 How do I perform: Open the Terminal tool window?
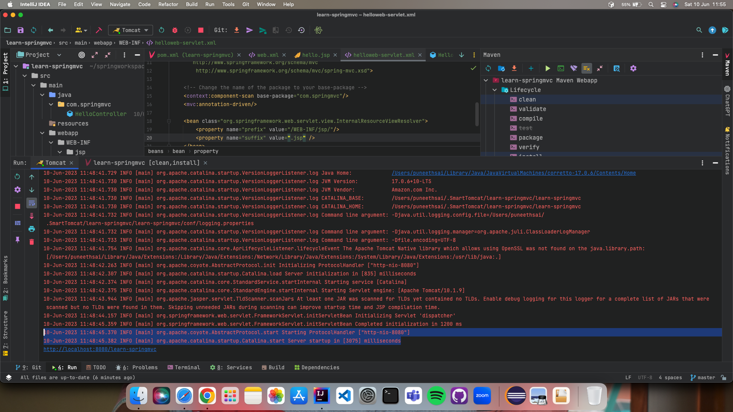(184, 367)
